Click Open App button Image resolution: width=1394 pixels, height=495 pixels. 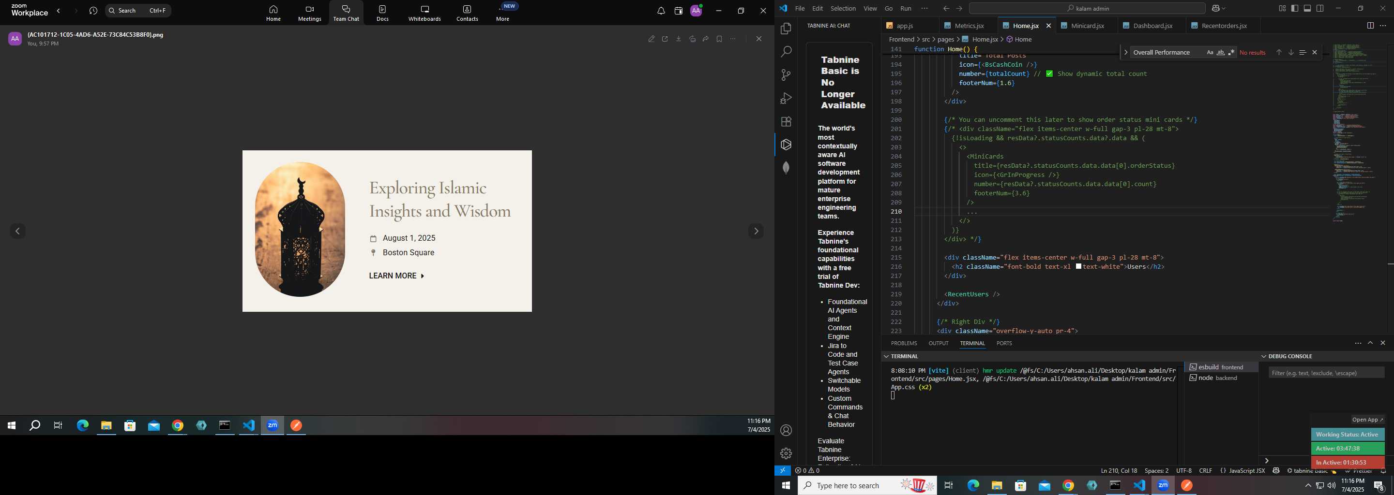pyautogui.click(x=1367, y=420)
